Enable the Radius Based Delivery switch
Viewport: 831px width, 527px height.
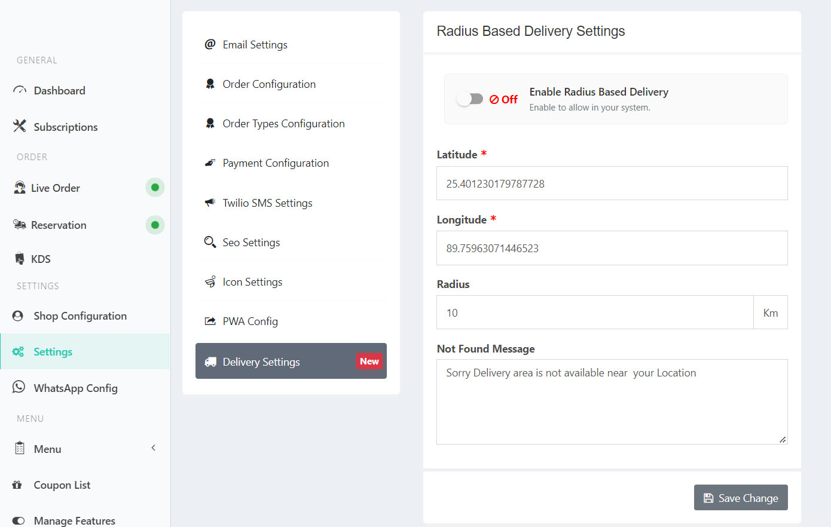[470, 99]
